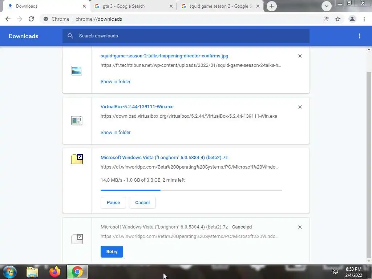Open Windows Explorer from the taskbar

pyautogui.click(x=32, y=272)
